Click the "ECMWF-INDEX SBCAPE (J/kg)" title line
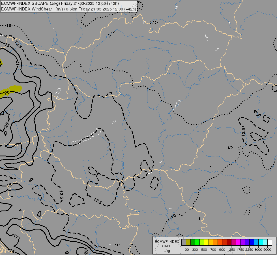Screen dimensions: 277x255 tap(60, 3)
